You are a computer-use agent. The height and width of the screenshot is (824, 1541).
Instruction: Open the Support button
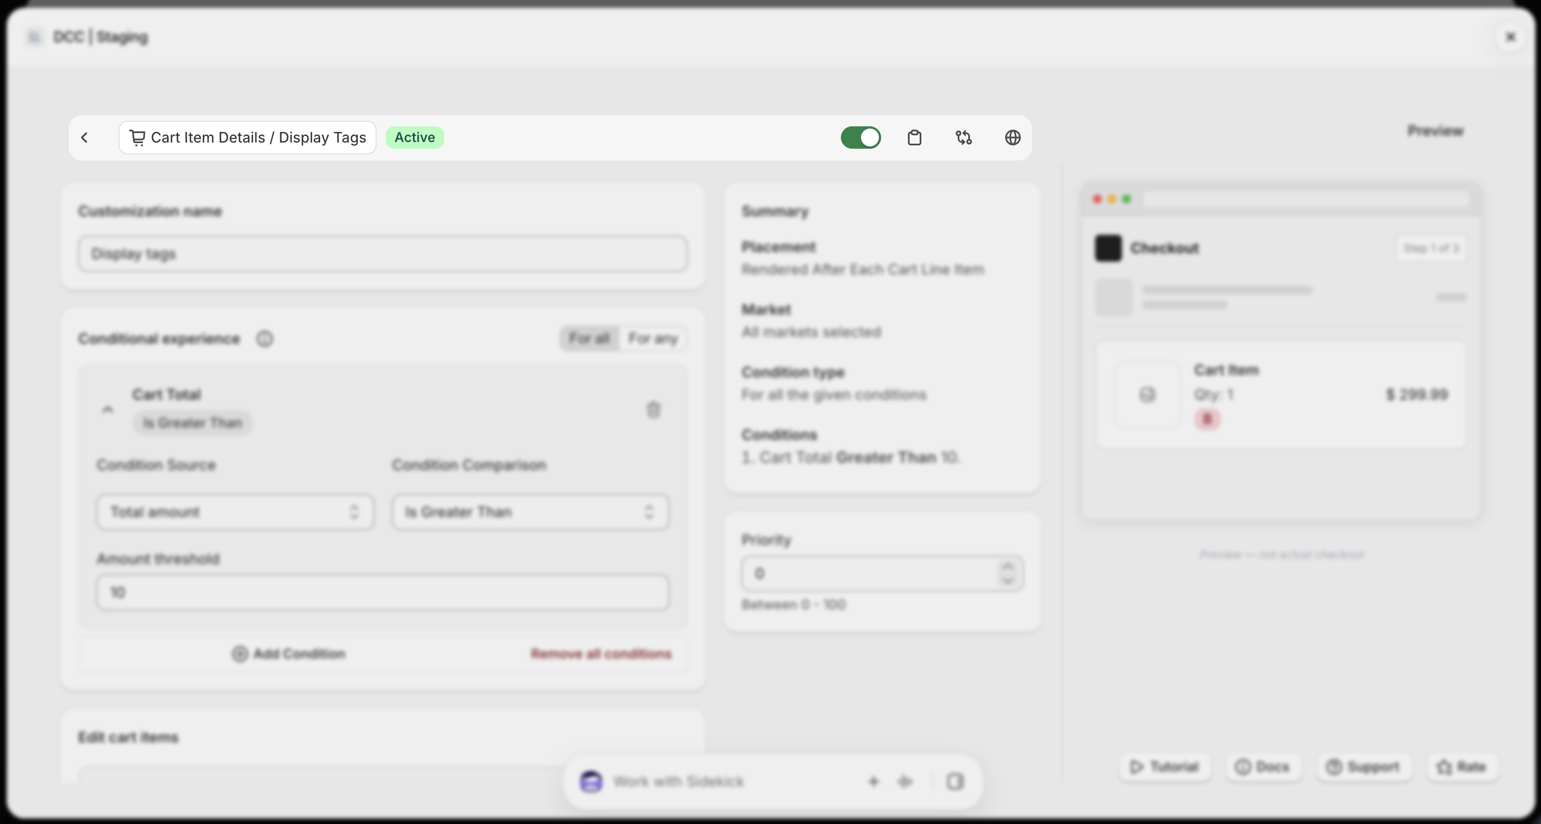pos(1363,766)
